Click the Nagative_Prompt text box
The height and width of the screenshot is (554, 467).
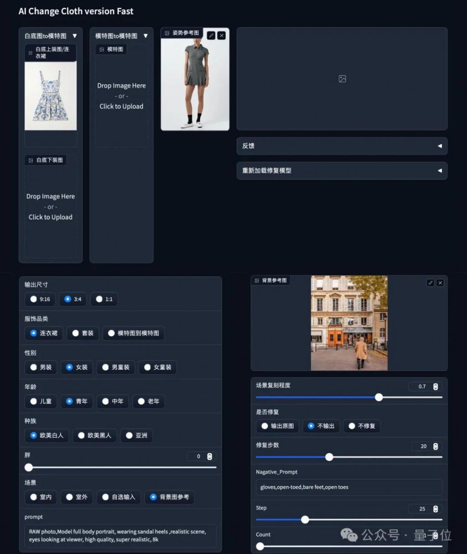(349, 487)
